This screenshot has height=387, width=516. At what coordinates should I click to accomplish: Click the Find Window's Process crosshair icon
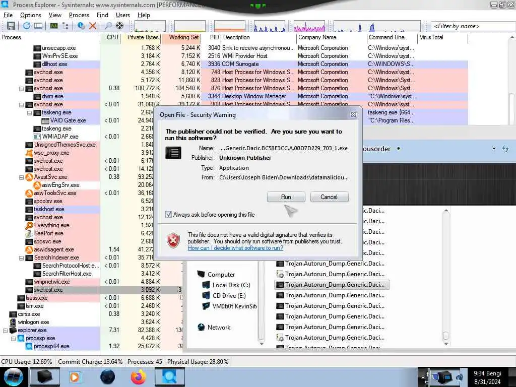coord(120,26)
